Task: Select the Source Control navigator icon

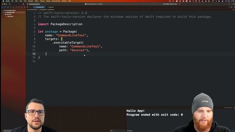Action: coord(5,7)
